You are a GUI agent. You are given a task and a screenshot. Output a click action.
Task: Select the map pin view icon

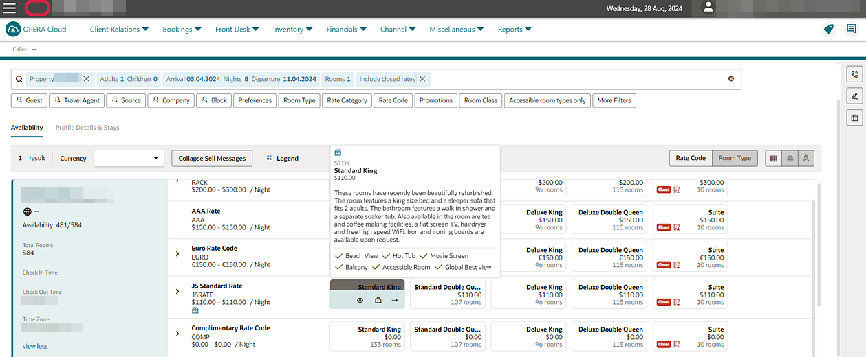tap(806, 158)
